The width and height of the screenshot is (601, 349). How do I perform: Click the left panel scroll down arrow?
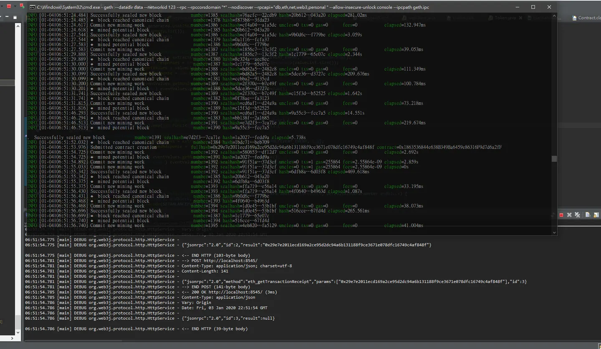(x=18, y=332)
